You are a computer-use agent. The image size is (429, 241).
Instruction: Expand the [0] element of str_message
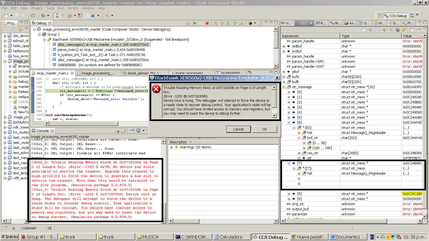coord(289,92)
